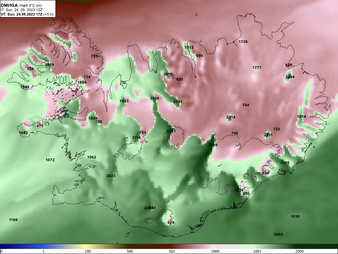The height and width of the screenshot is (254, 338).
Task: Click the map value 744
Action: click(x=246, y=105)
